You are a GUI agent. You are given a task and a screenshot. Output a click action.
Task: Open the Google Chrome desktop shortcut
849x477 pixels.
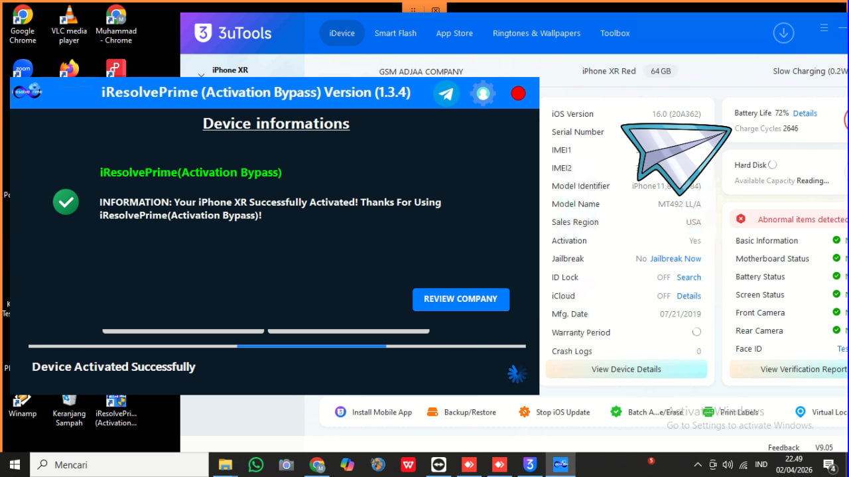coord(23,25)
